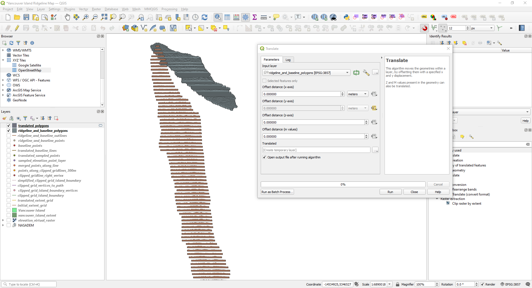532x288 pixels.
Task: Select the Pan Map hand tool
Action: click(x=67, y=17)
